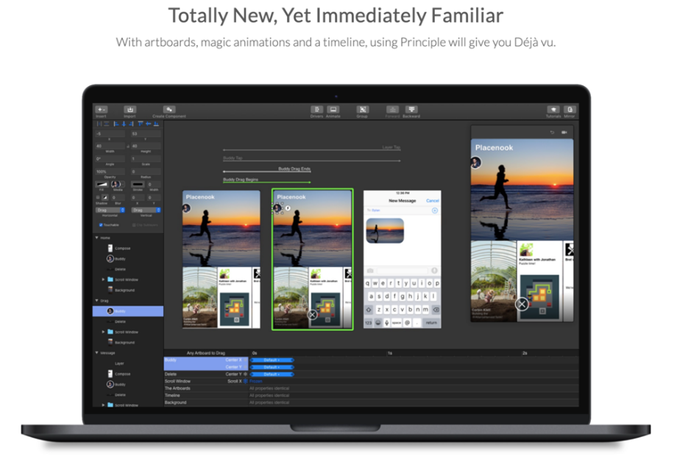Click the X position field
Screen dimensions: 677x467
pos(110,134)
